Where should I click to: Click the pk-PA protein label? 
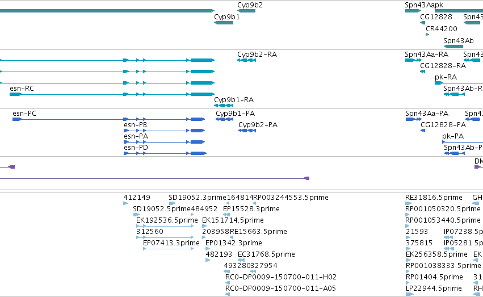[x=453, y=136]
